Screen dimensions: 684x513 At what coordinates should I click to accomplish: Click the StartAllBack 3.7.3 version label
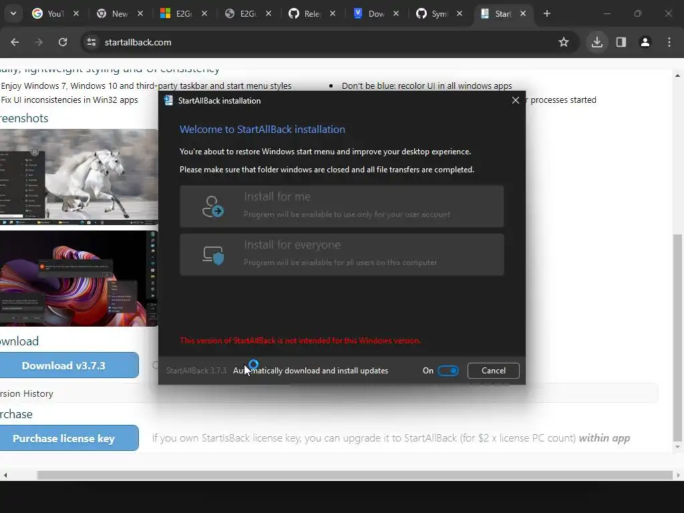(196, 370)
